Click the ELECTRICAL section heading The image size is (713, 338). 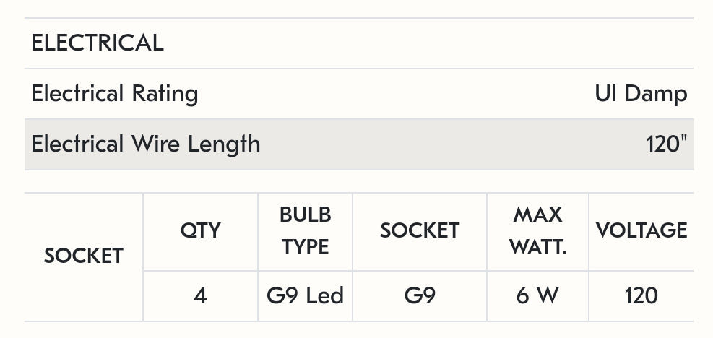coord(98,43)
